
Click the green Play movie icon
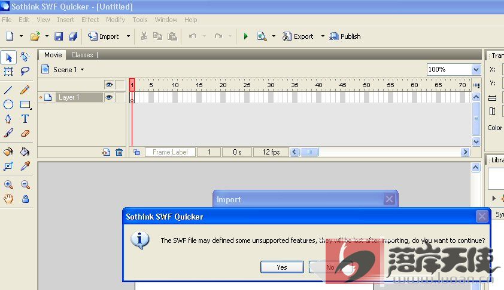(246, 36)
